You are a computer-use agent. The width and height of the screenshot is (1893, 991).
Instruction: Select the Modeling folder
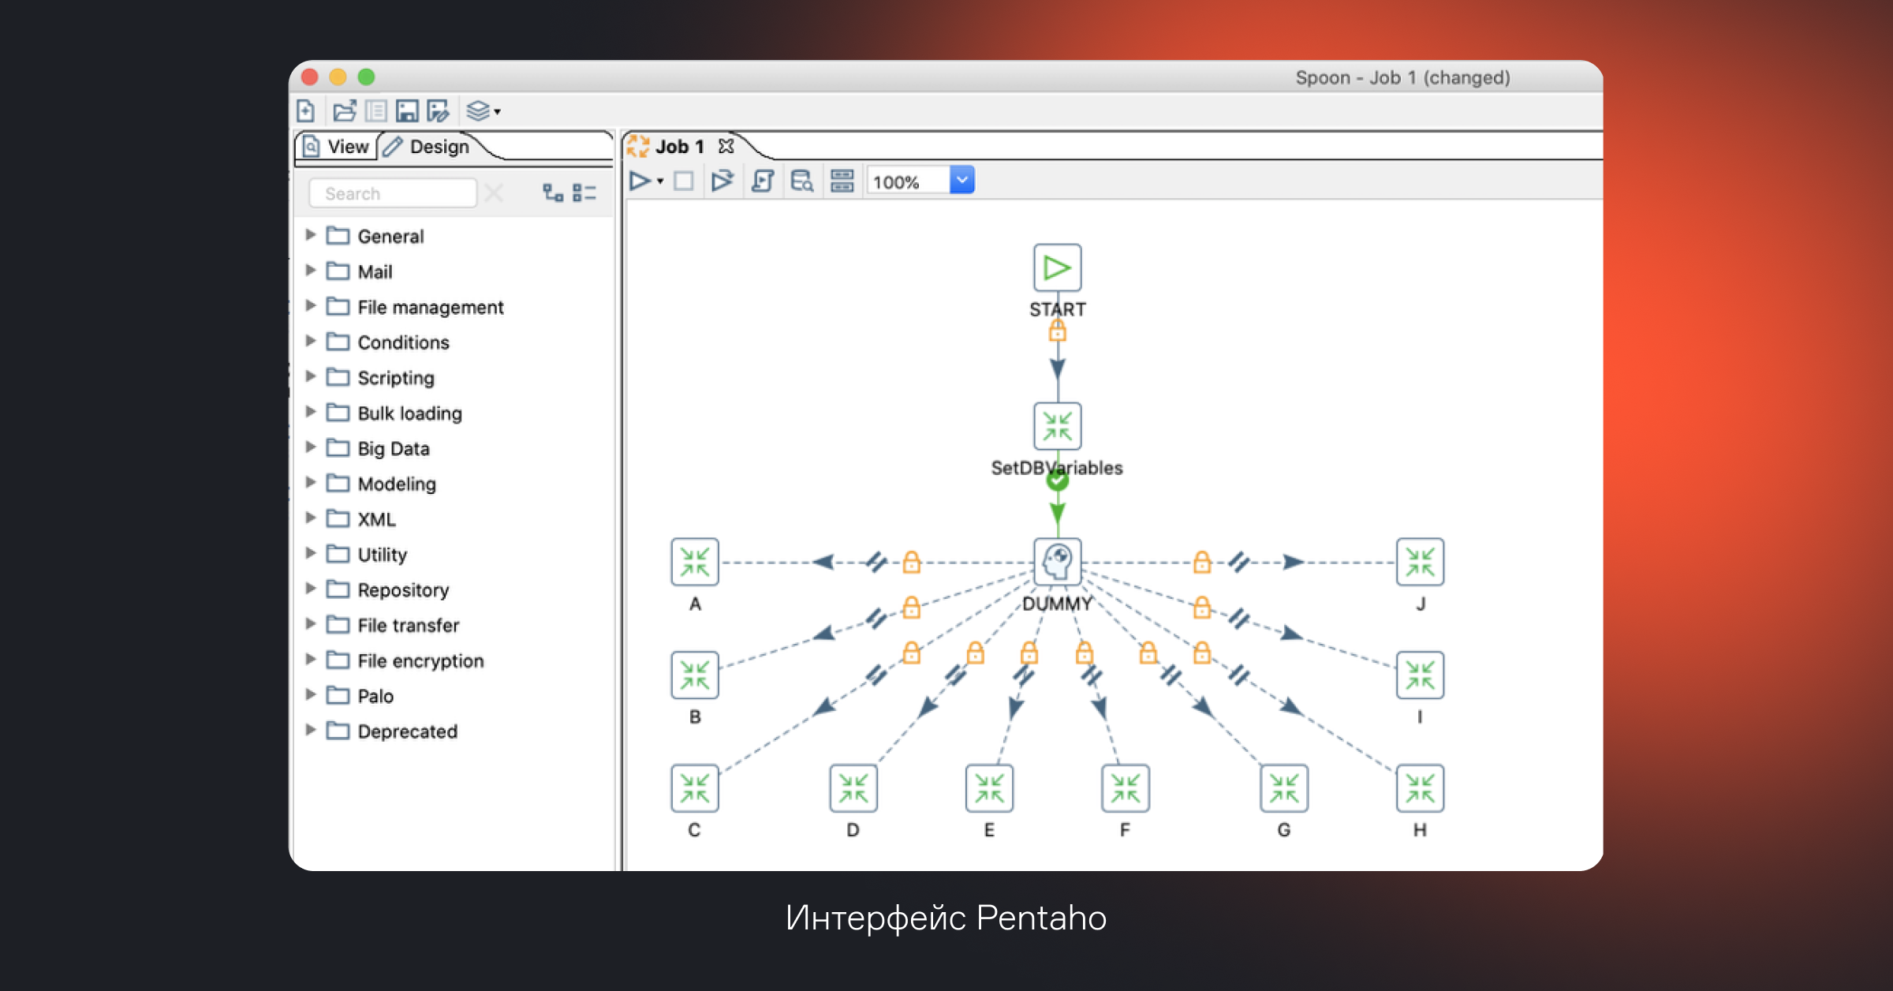tap(382, 484)
